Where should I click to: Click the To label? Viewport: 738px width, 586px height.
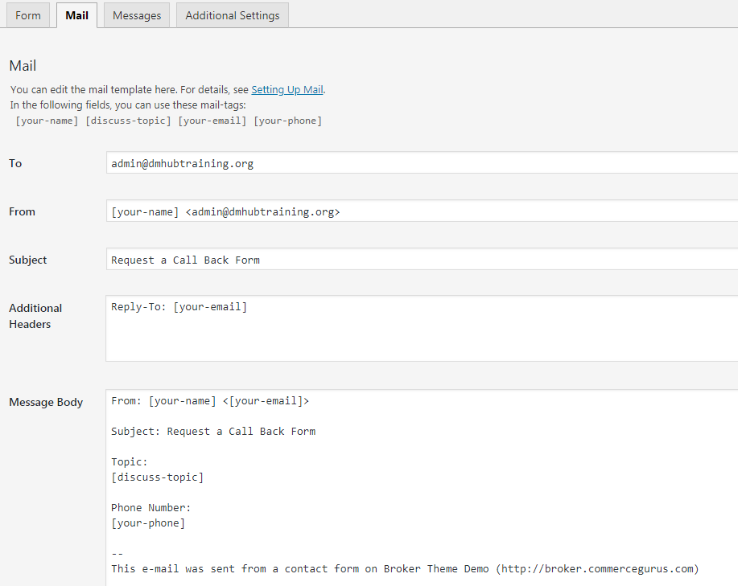pyautogui.click(x=15, y=163)
